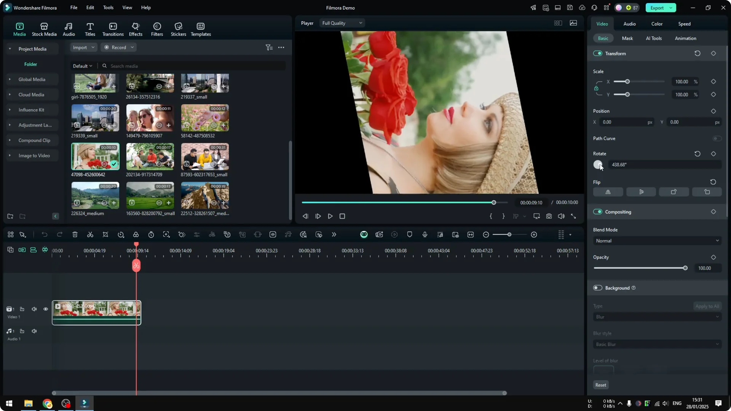Image resolution: width=731 pixels, height=411 pixels.
Task: Click the Export button
Action: 658,8
